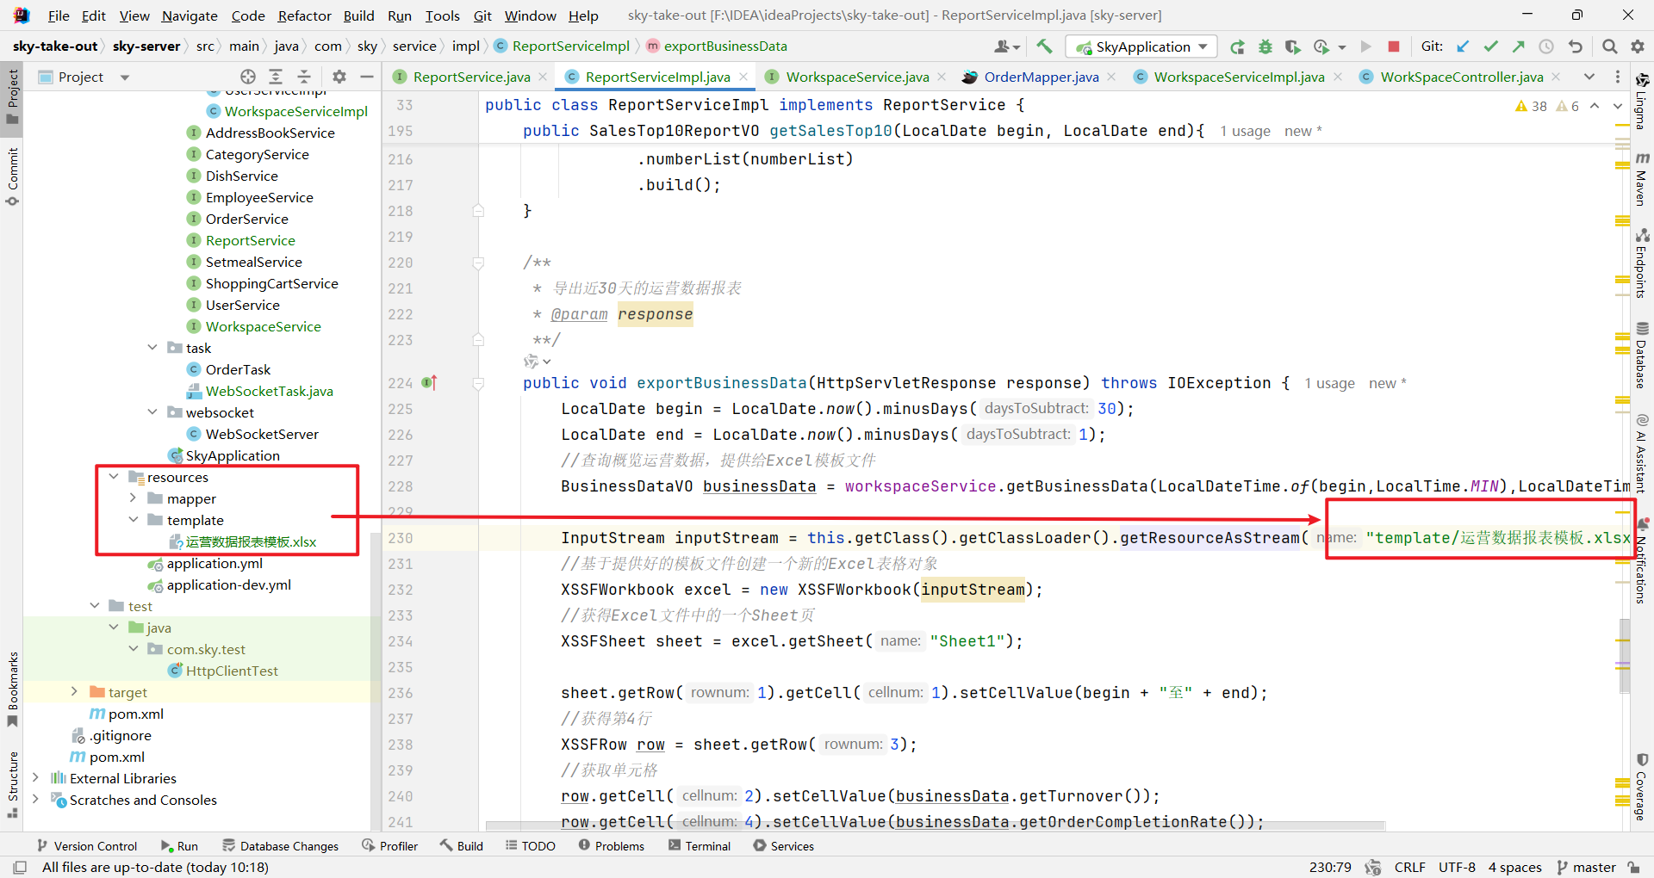Start debugging with the green bug icon
Image resolution: width=1654 pixels, height=878 pixels.
[1265, 46]
